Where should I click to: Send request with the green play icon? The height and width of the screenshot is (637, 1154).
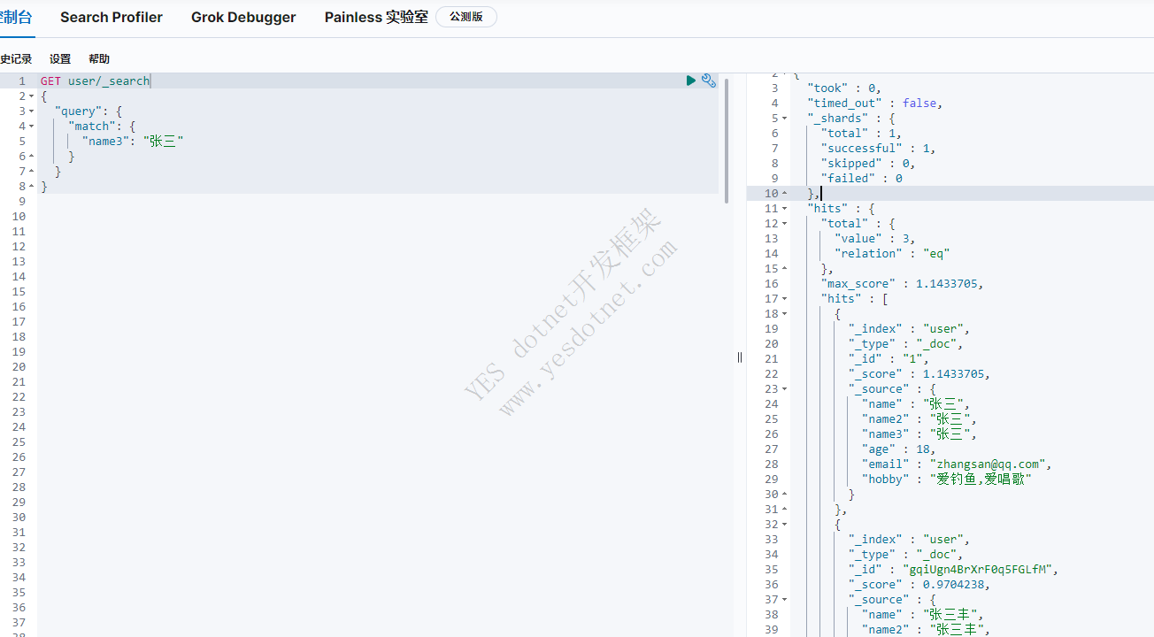pos(691,81)
